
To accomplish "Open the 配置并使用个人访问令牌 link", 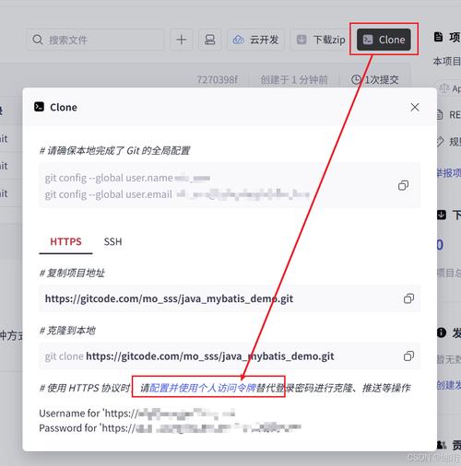I will pos(202,388).
